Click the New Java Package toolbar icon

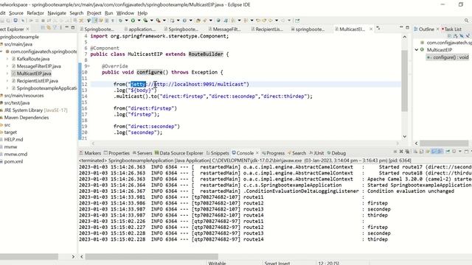(x=172, y=21)
